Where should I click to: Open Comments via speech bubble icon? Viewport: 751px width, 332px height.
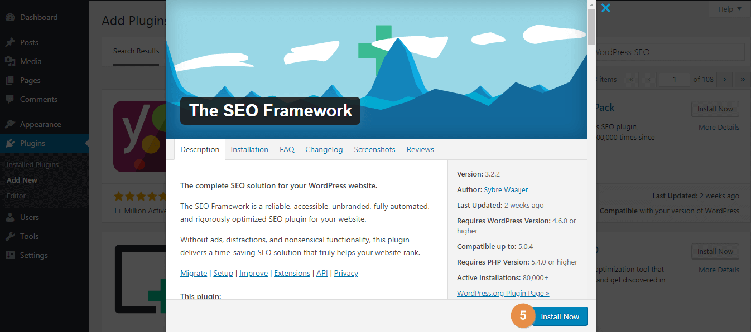(10, 99)
